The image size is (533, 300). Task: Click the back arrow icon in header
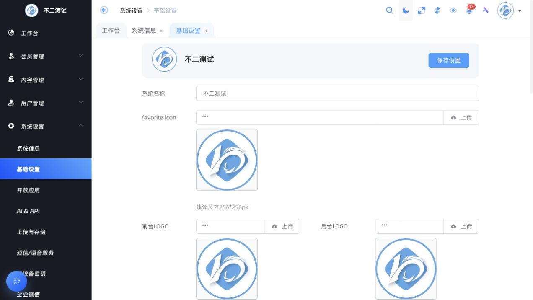click(x=104, y=10)
